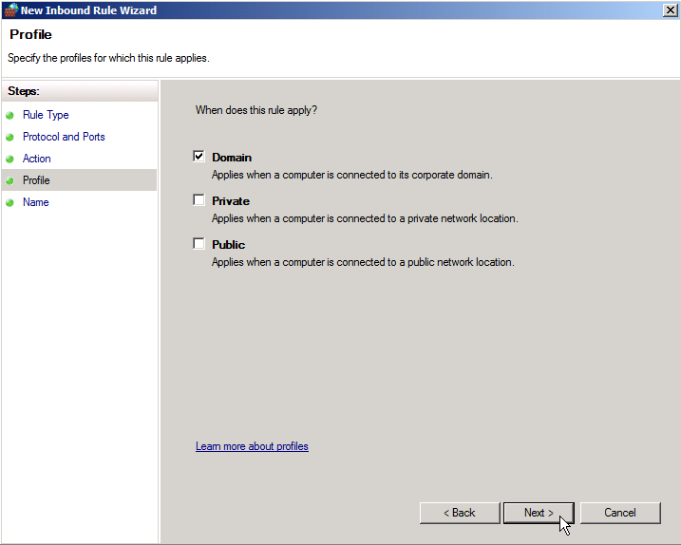
Task: Click the green bullet beside Profile step
Action: pos(9,180)
